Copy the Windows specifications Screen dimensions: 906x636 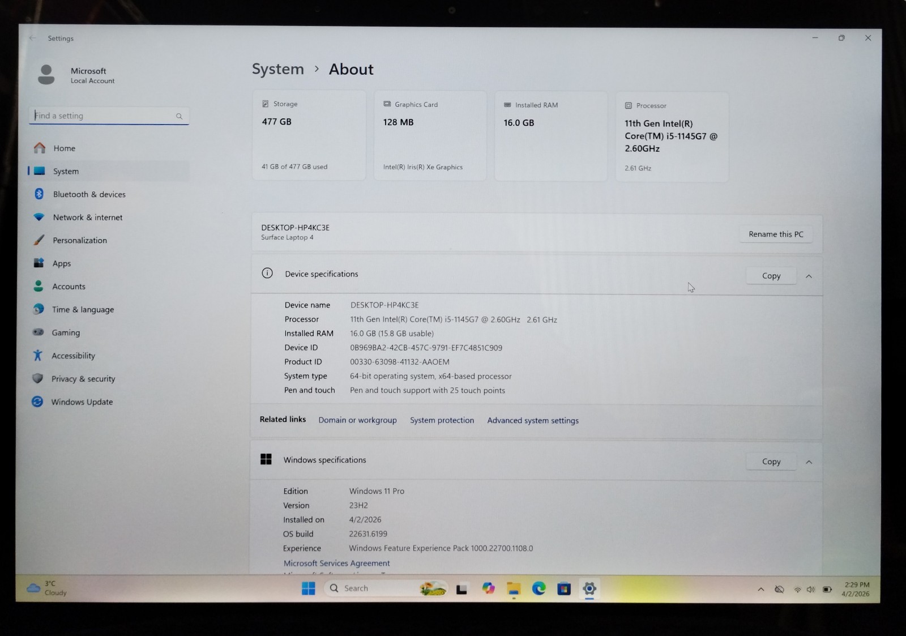point(771,462)
